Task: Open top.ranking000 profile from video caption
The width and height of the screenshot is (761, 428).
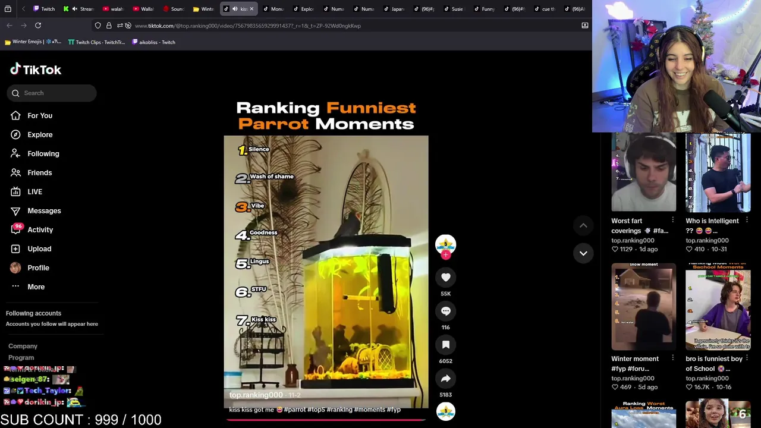Action: [x=256, y=395]
